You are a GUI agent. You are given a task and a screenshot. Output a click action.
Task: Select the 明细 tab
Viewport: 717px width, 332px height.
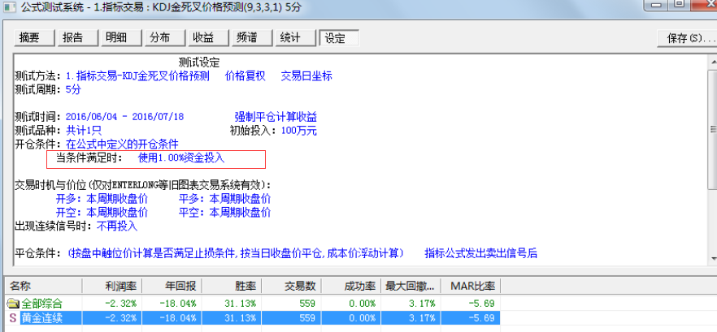(121, 38)
